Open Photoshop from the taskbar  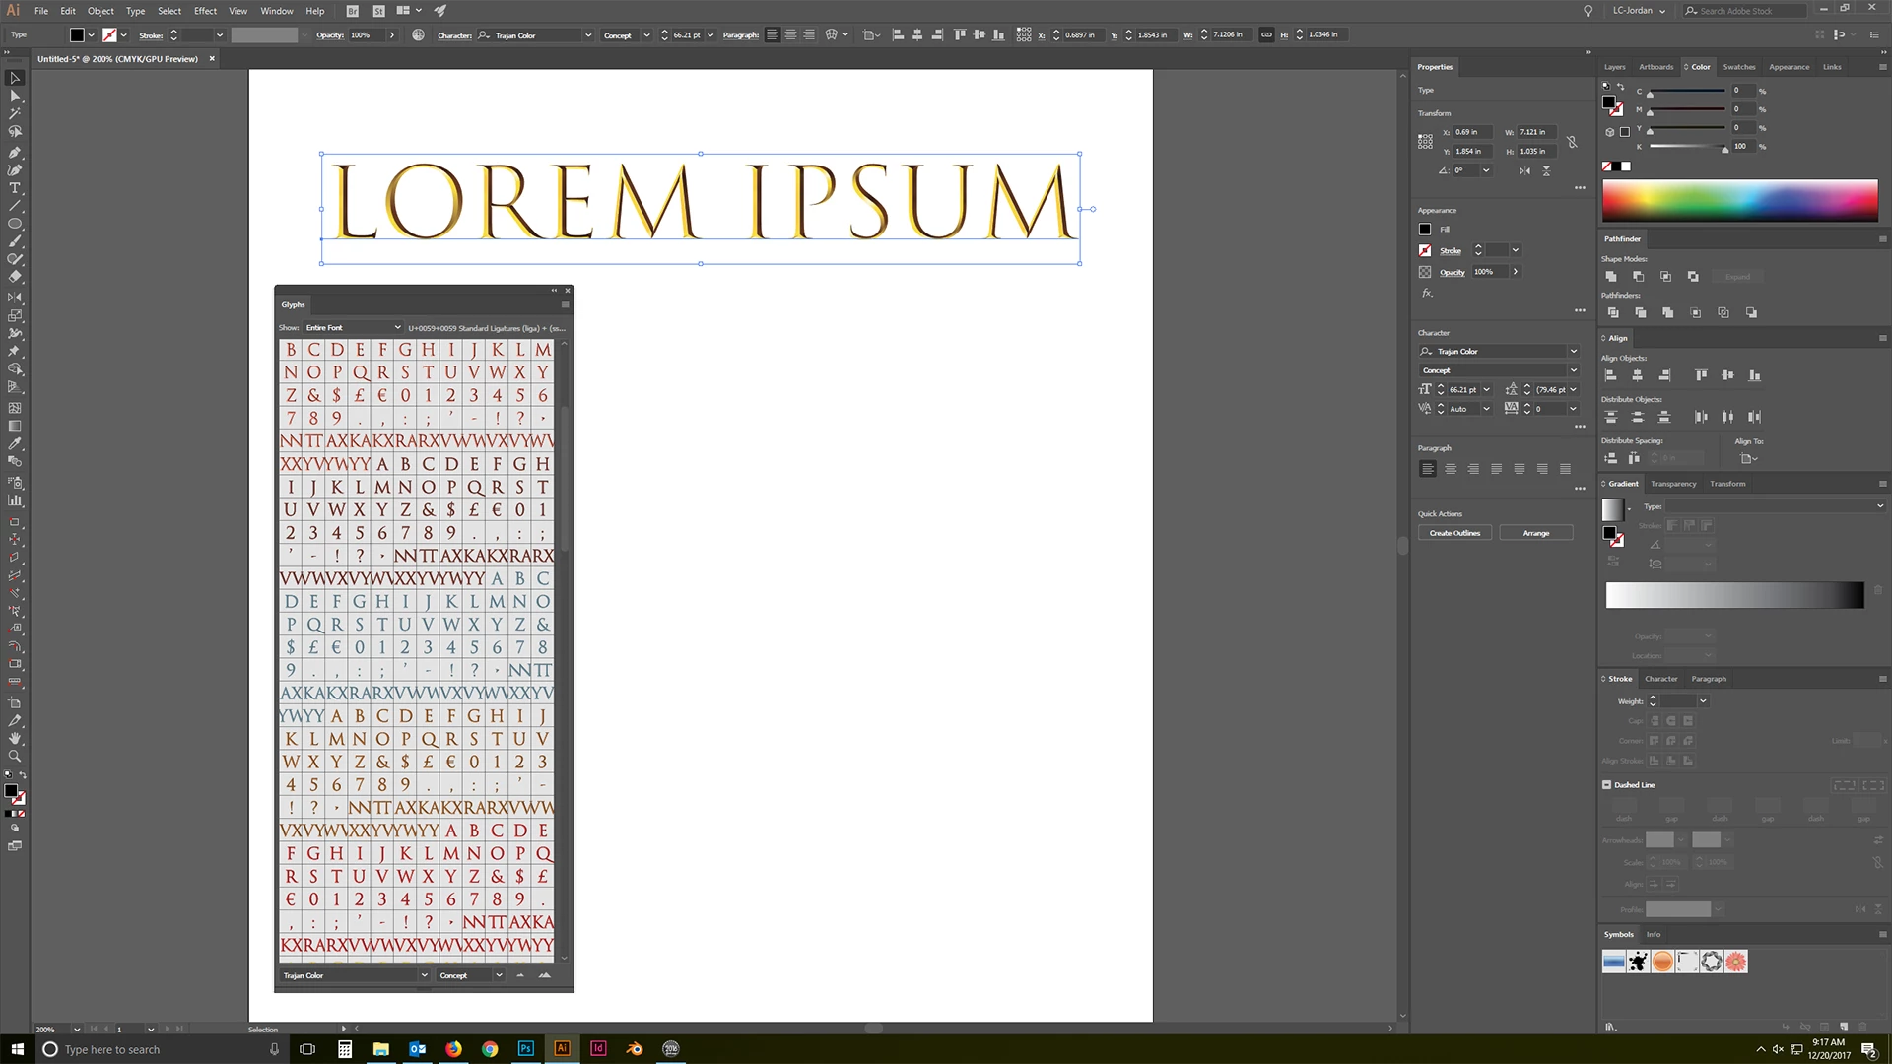tap(525, 1049)
